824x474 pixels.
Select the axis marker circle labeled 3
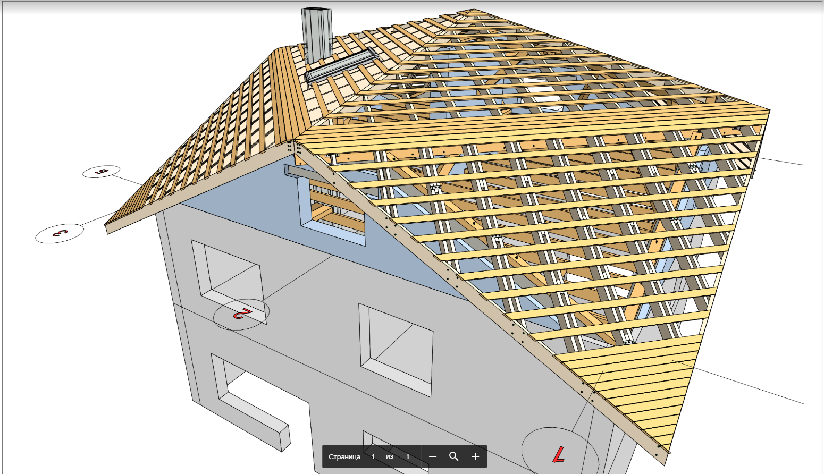point(60,233)
